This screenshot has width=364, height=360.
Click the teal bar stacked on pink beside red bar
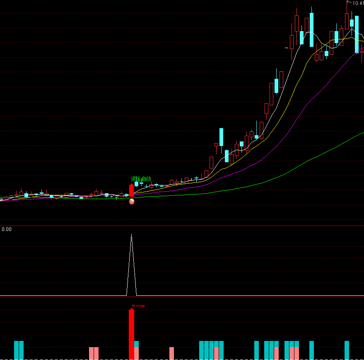click(137, 344)
